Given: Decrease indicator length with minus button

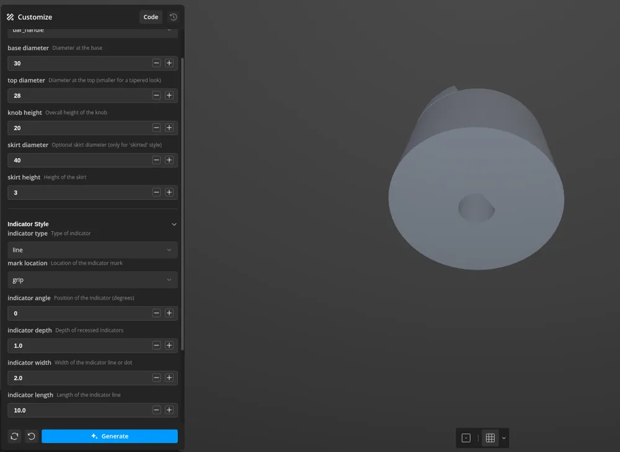Looking at the screenshot, I should (x=156, y=410).
